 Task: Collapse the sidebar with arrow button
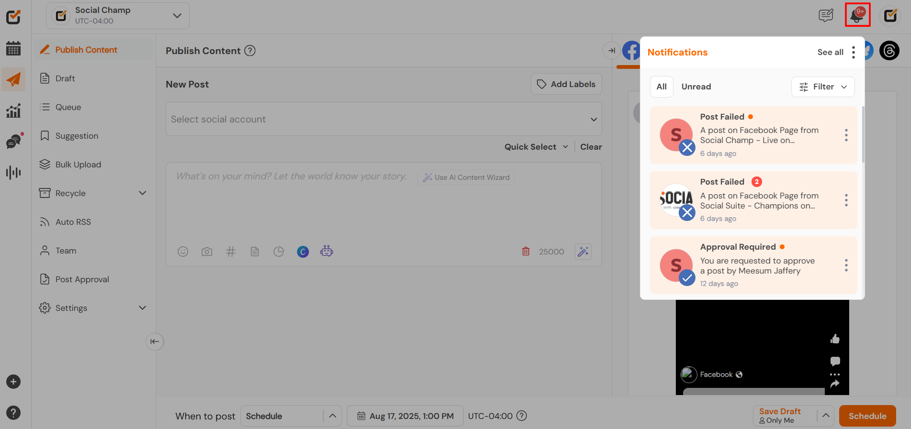(155, 341)
